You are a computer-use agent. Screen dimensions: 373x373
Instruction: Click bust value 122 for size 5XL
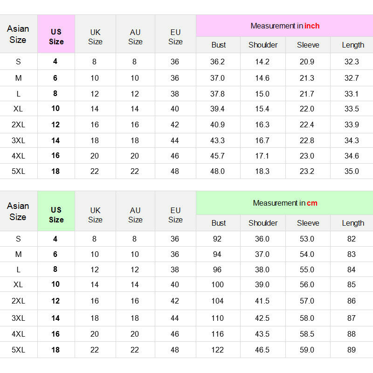click(217, 350)
